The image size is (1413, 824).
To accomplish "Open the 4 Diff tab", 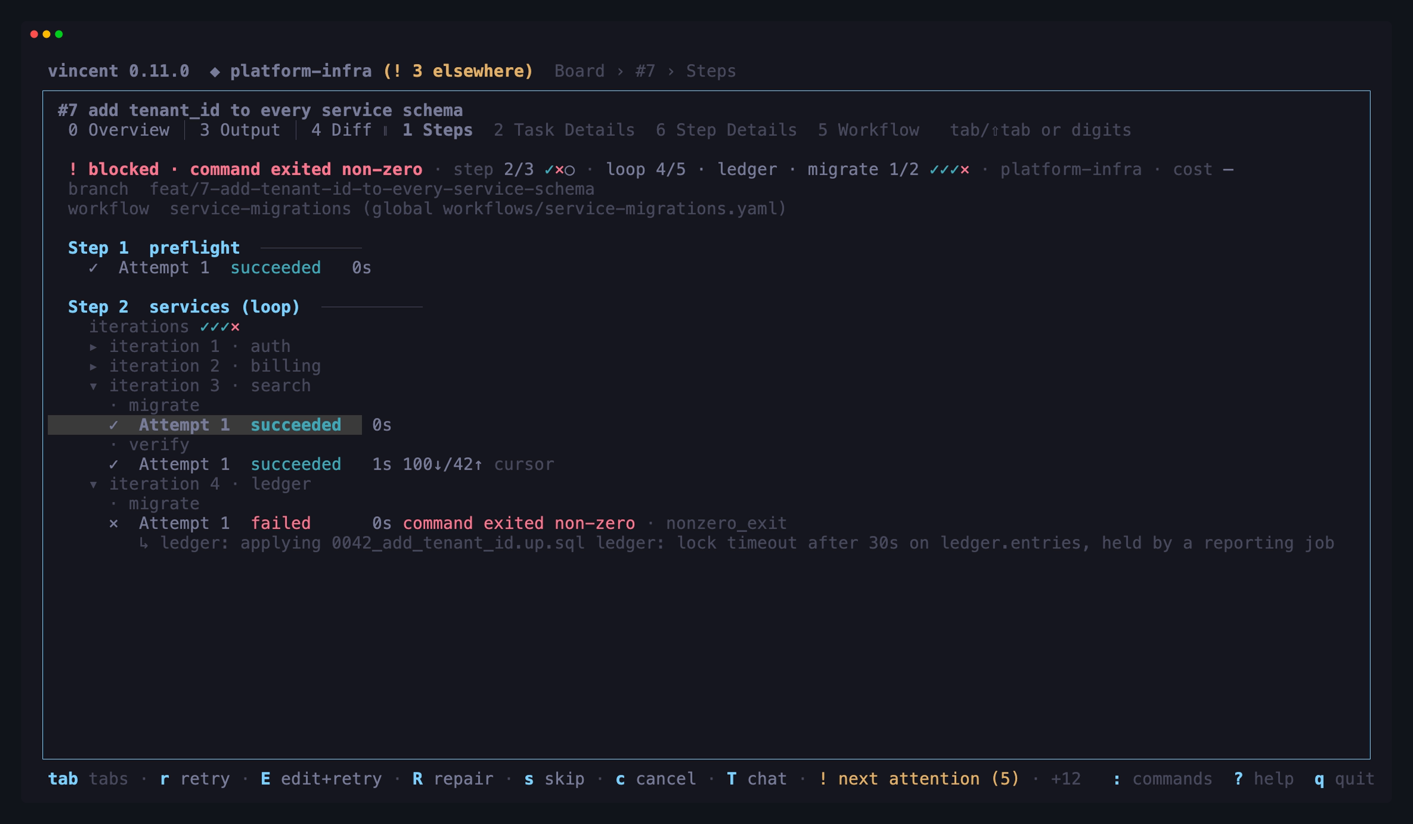I will tap(341, 130).
